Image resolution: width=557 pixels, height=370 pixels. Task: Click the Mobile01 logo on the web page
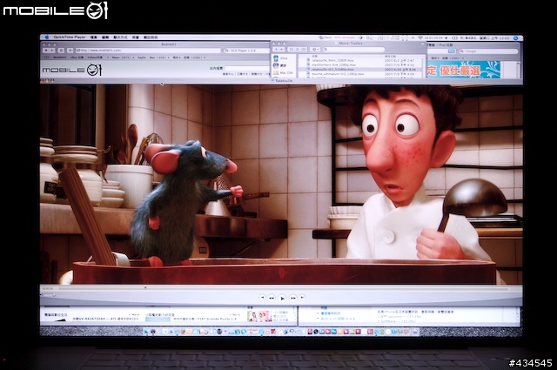click(72, 70)
